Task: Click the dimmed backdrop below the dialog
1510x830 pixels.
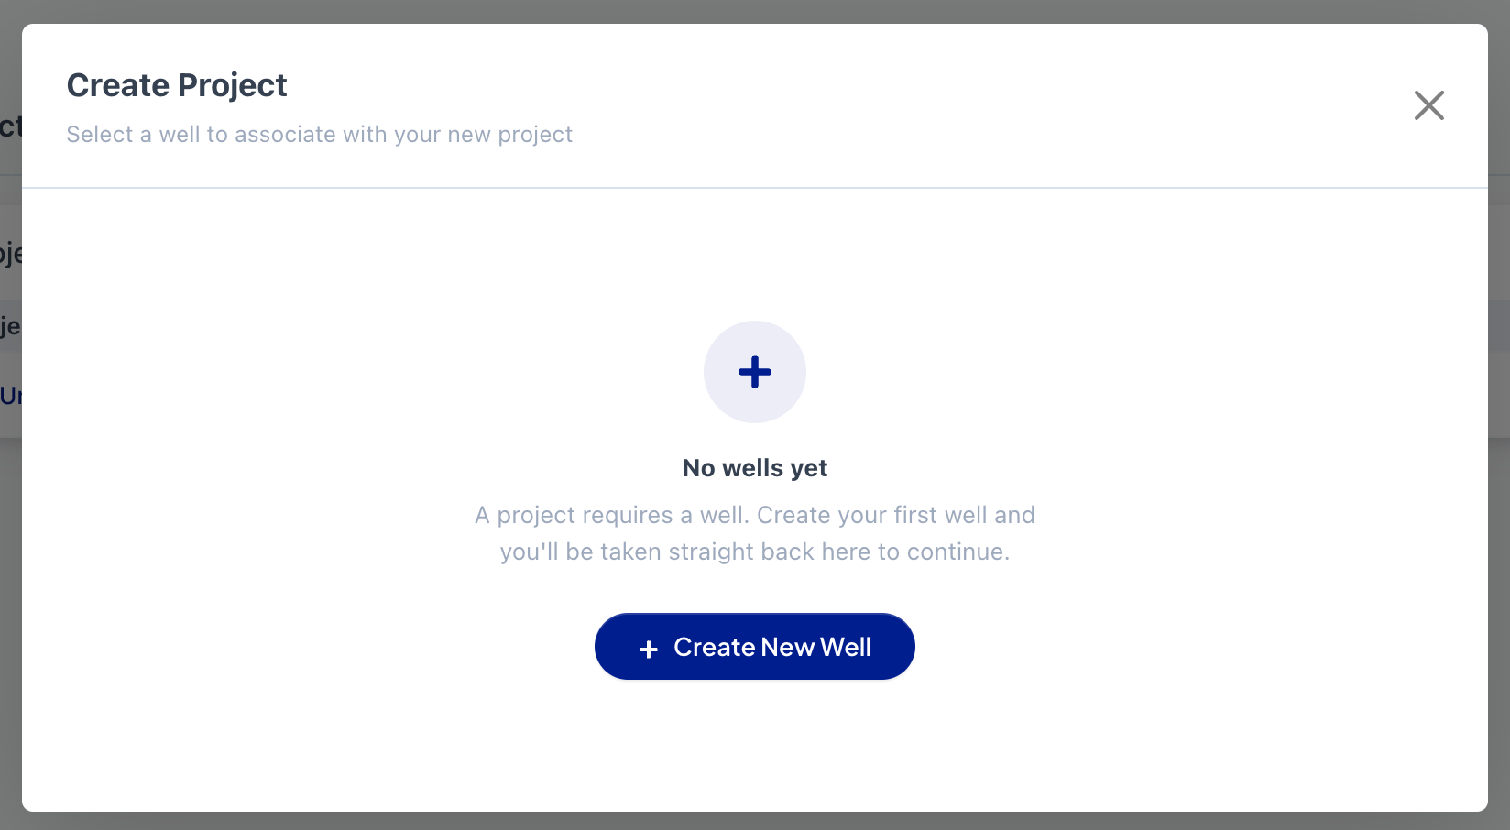Action: pyautogui.click(x=755, y=821)
